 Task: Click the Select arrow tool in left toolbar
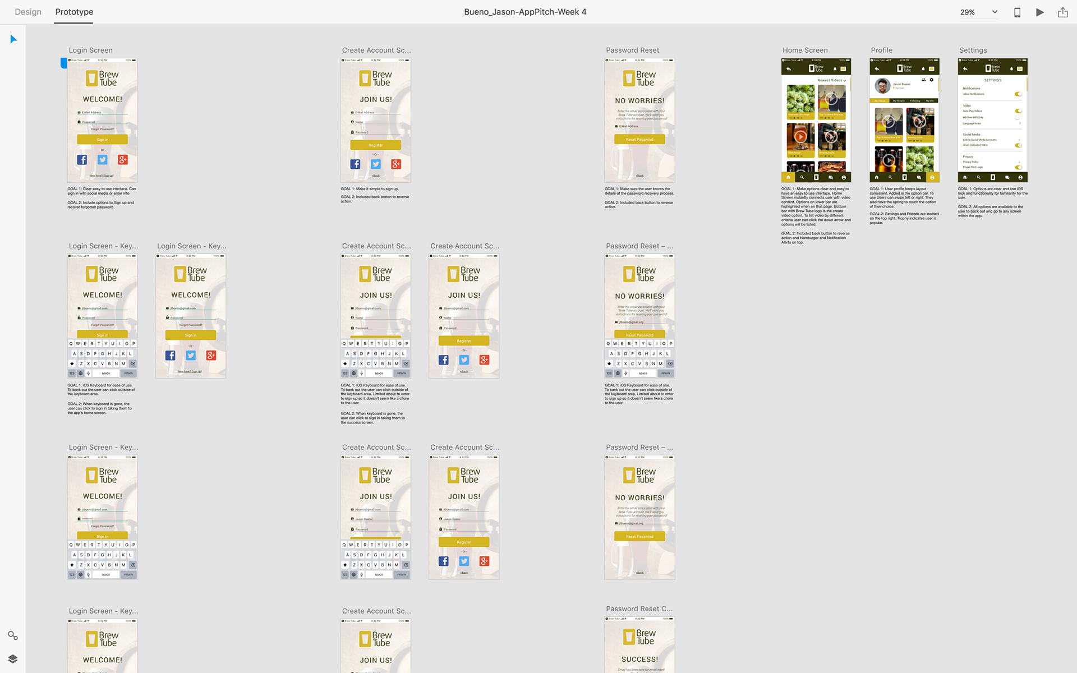click(x=13, y=39)
